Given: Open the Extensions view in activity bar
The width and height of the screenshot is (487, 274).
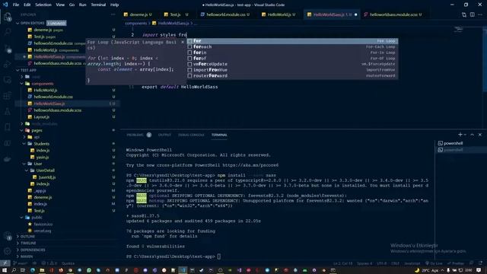Looking at the screenshot, I should pos(8,96).
